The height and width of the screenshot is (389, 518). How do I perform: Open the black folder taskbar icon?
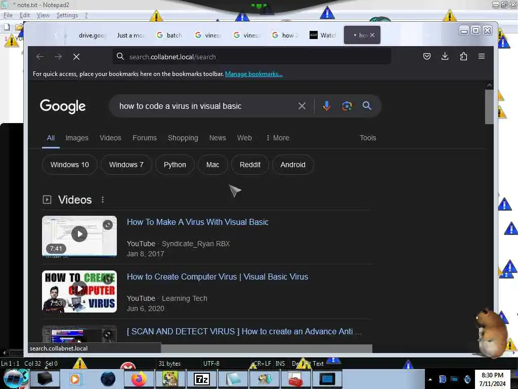coord(45,379)
